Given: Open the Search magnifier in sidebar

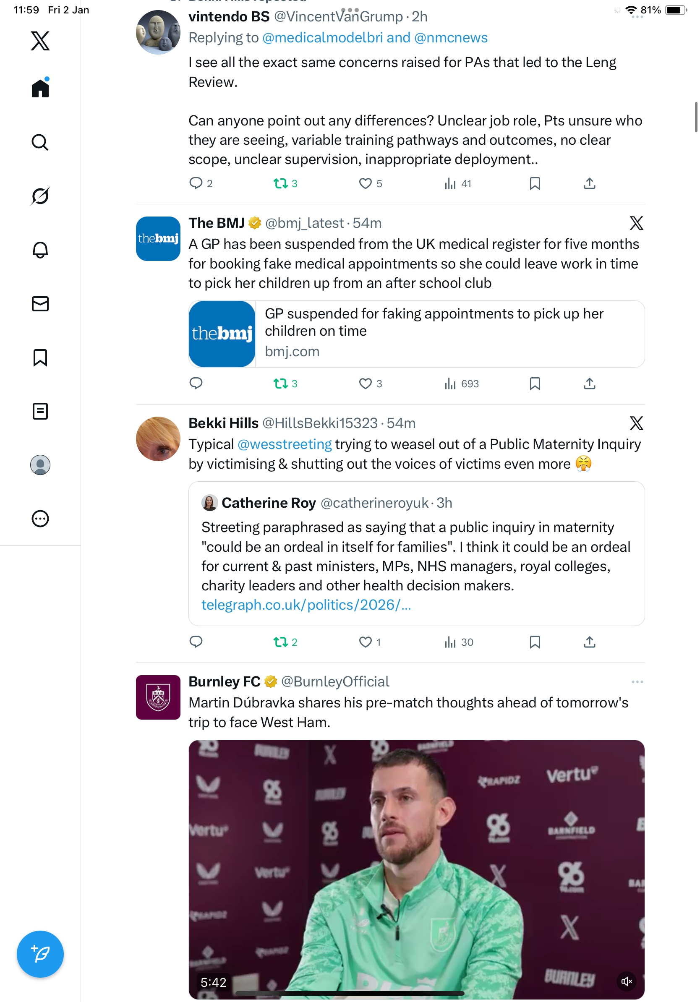Looking at the screenshot, I should 40,142.
